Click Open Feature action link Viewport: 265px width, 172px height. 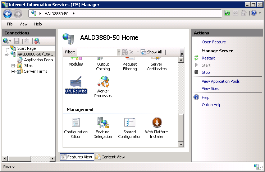[x=214, y=42]
